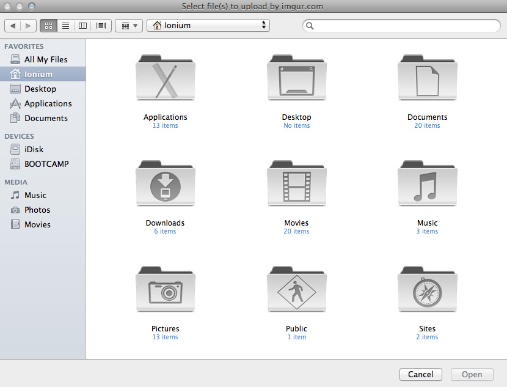The width and height of the screenshot is (507, 387).
Task: Click the house icon beside Ionium in sidebar
Action: click(x=15, y=74)
